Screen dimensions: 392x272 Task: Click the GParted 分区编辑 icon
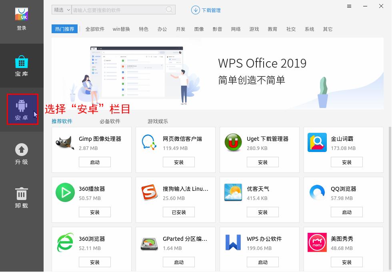[149, 244]
